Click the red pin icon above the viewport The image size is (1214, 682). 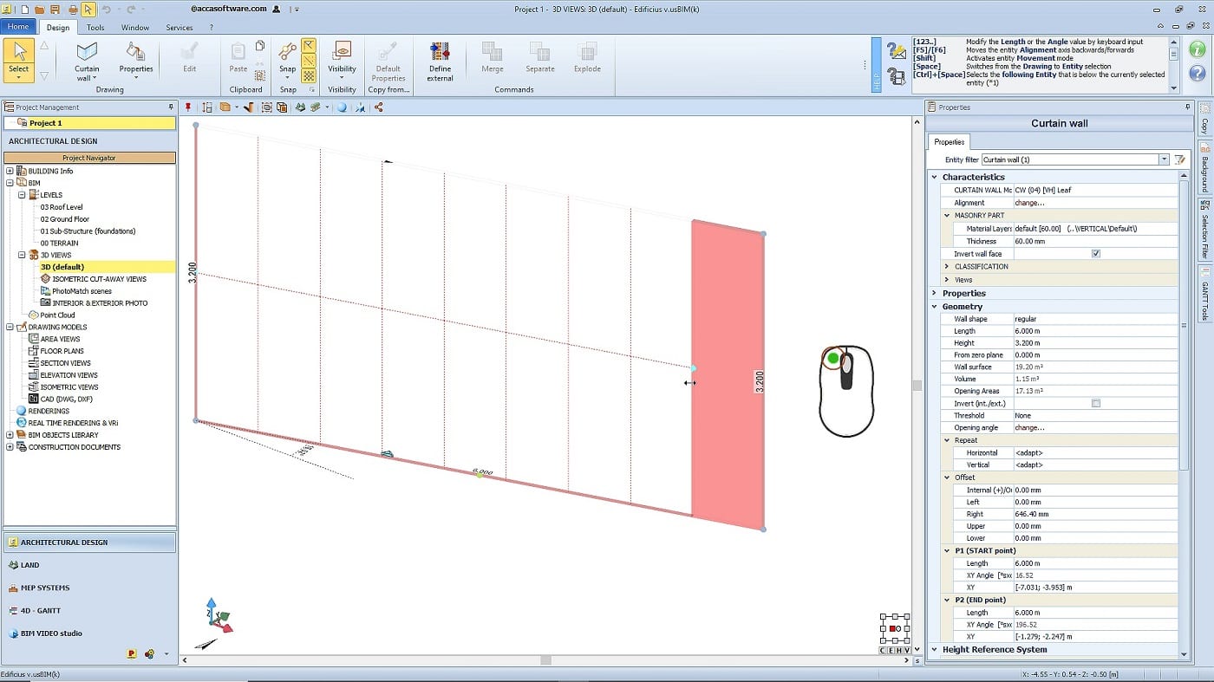(188, 107)
